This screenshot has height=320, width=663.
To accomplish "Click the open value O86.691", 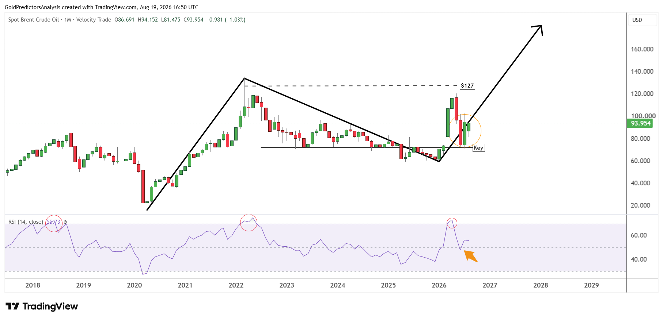I will tap(125, 20).
